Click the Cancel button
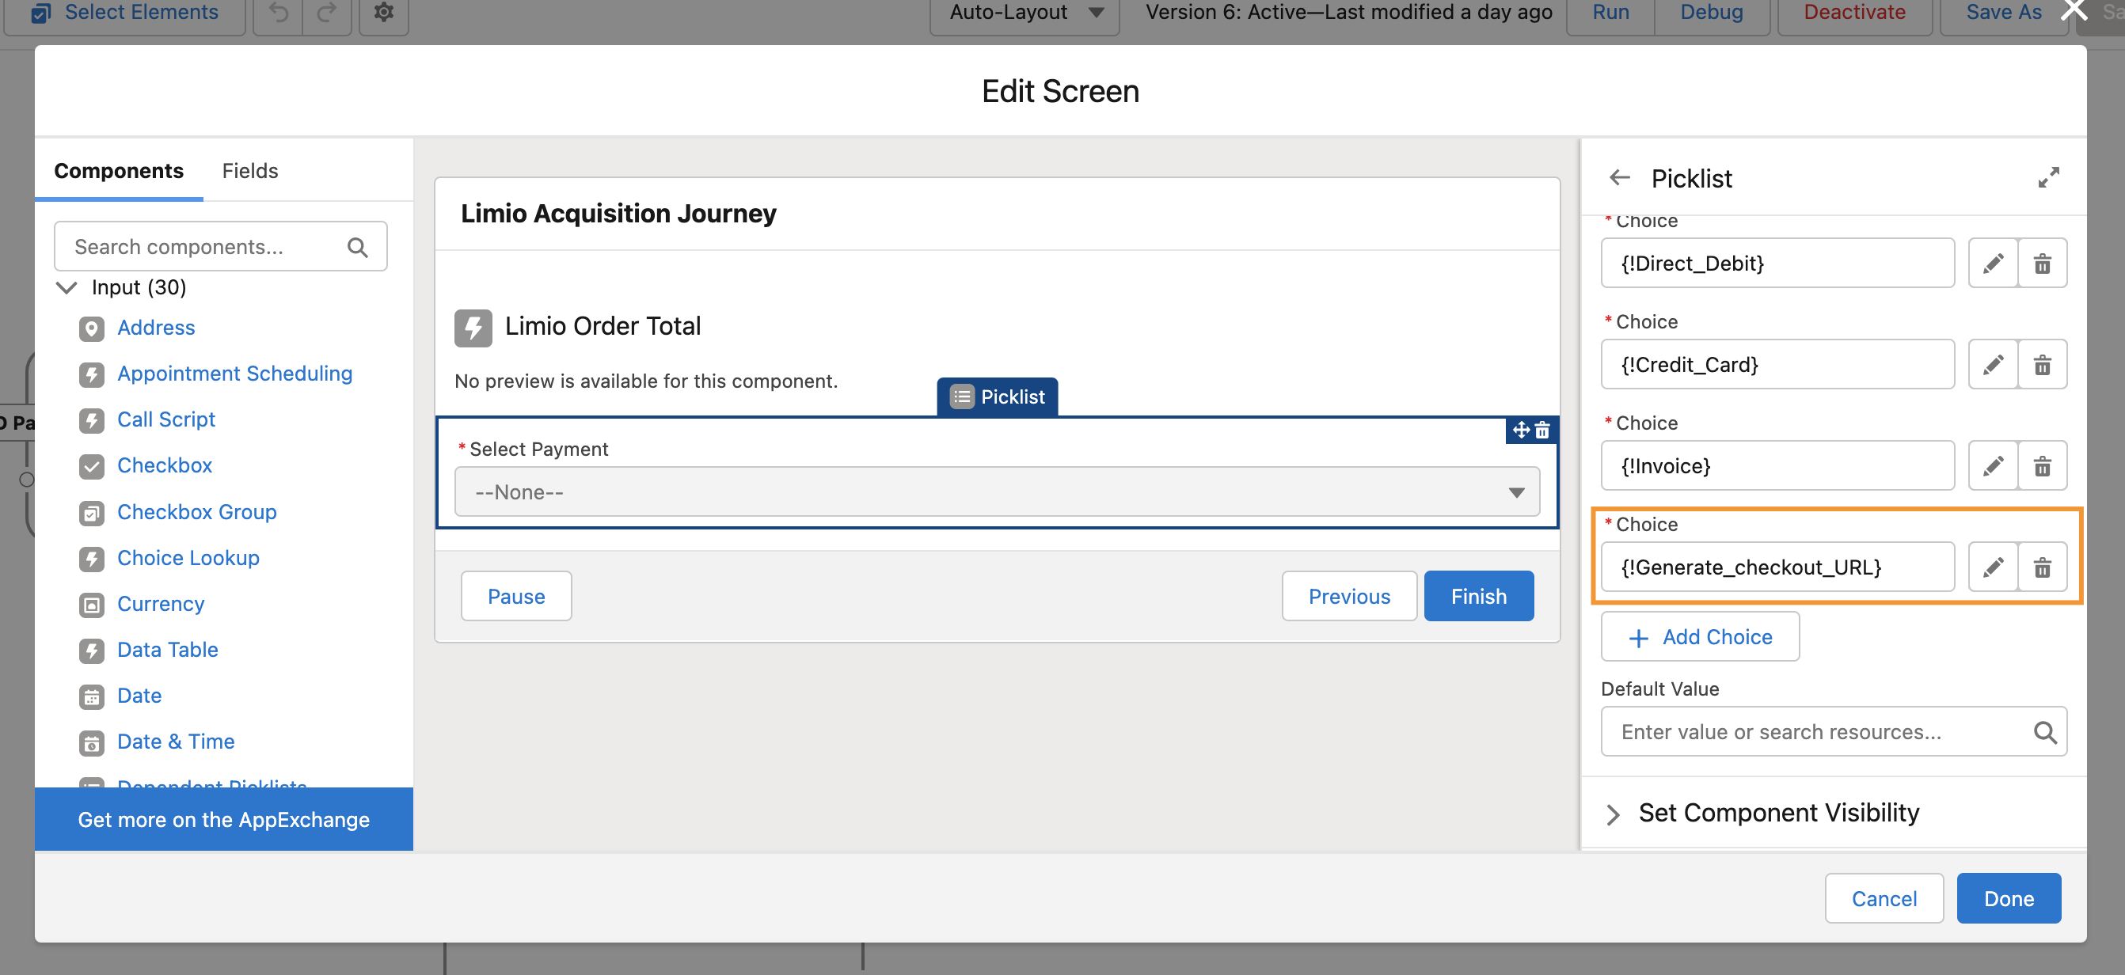 pos(1884,898)
